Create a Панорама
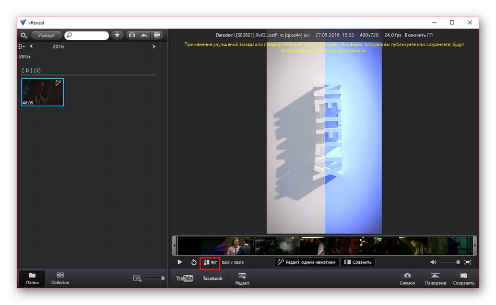The image size is (496, 305). [x=435, y=279]
